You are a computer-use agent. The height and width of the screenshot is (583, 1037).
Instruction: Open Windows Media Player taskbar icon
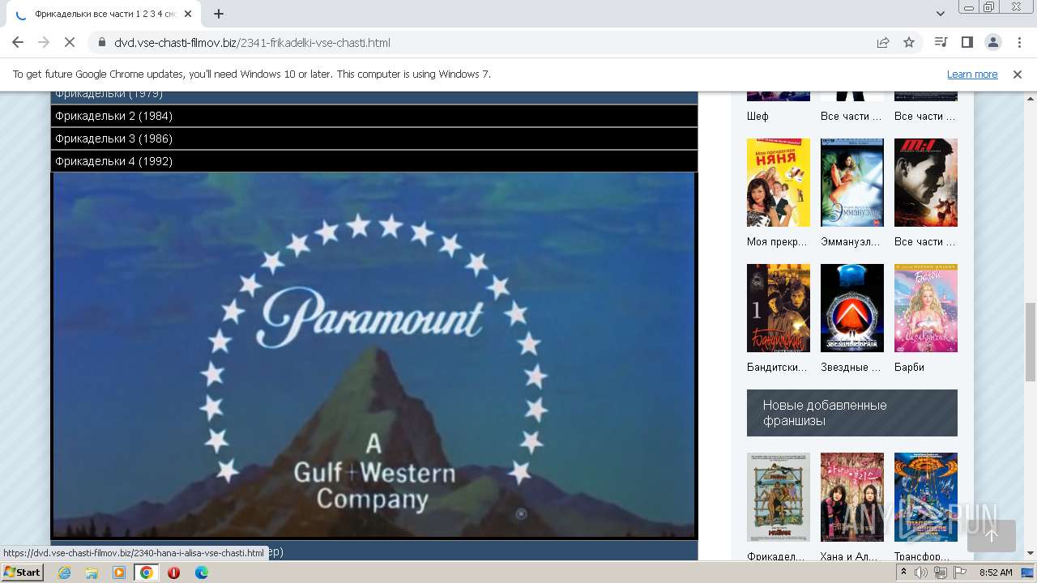coord(119,572)
